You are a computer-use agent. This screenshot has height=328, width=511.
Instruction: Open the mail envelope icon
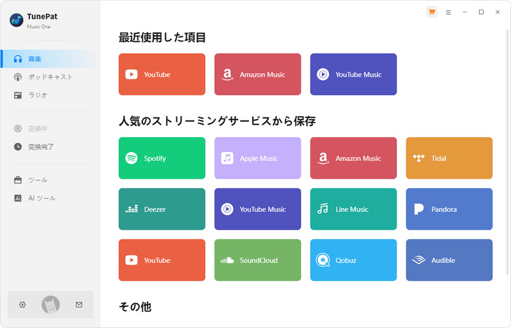tap(79, 304)
